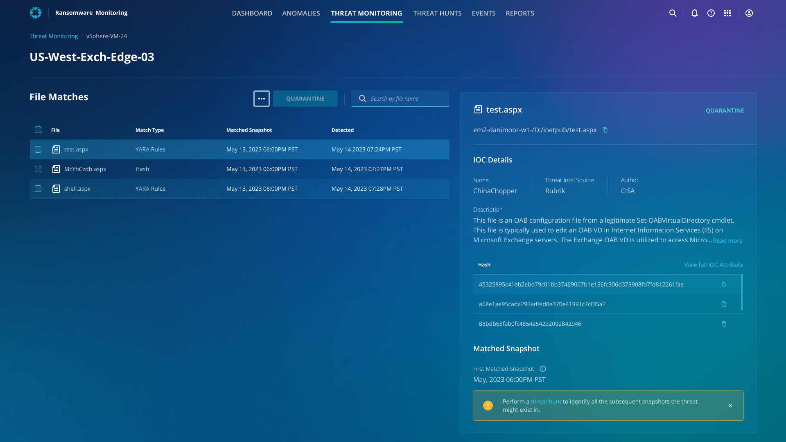Viewport: 786px width, 442px height.
Task: Click the Match Type column header
Action: (149, 130)
